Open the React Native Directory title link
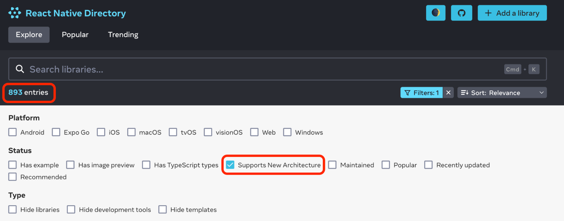Image resolution: width=564 pixels, height=221 pixels. [76, 13]
